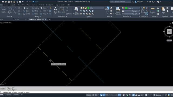Toggle snap mode in status bar
This screenshot has height=97, width=173.
click(x=96, y=95)
